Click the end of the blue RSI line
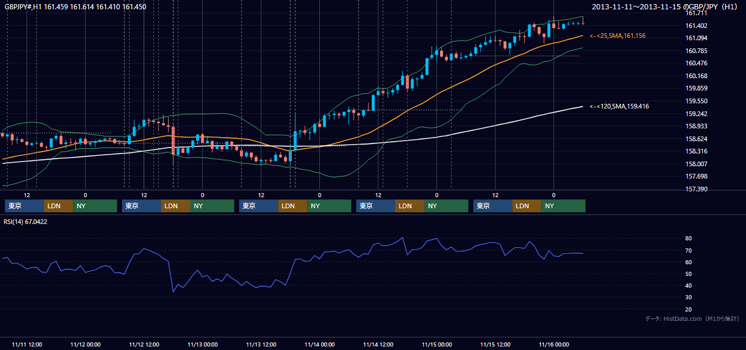Viewport: 746px width, 350px height. [x=583, y=253]
